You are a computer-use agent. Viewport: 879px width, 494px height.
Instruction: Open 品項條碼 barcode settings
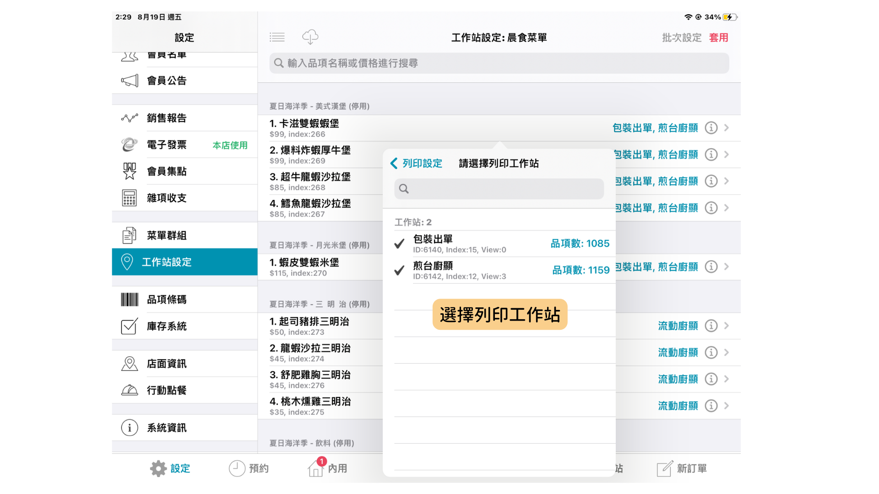[184, 300]
